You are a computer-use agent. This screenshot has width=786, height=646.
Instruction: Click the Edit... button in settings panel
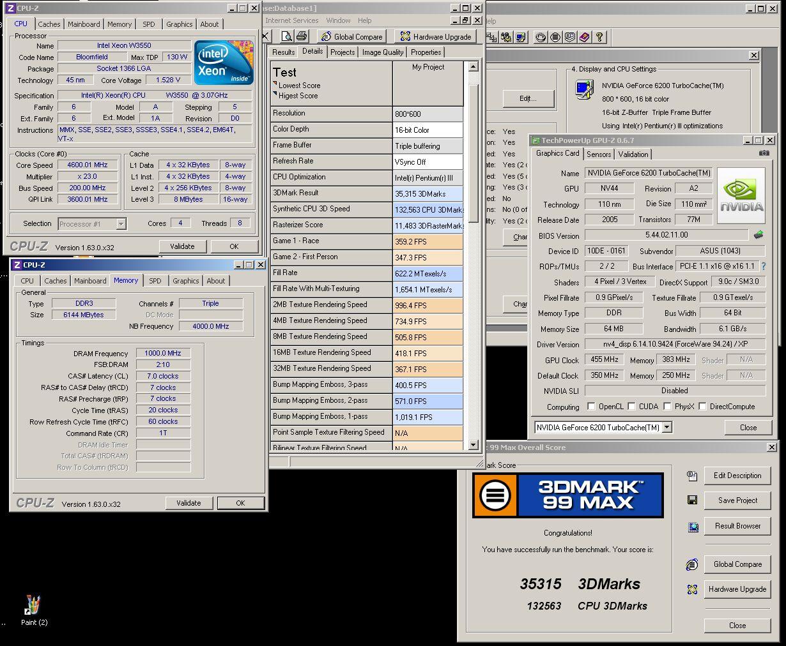528,98
